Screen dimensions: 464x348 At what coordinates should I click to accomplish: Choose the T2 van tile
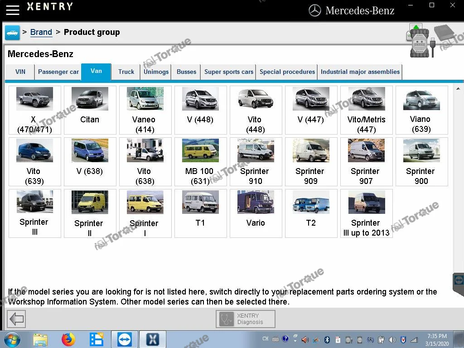(311, 213)
